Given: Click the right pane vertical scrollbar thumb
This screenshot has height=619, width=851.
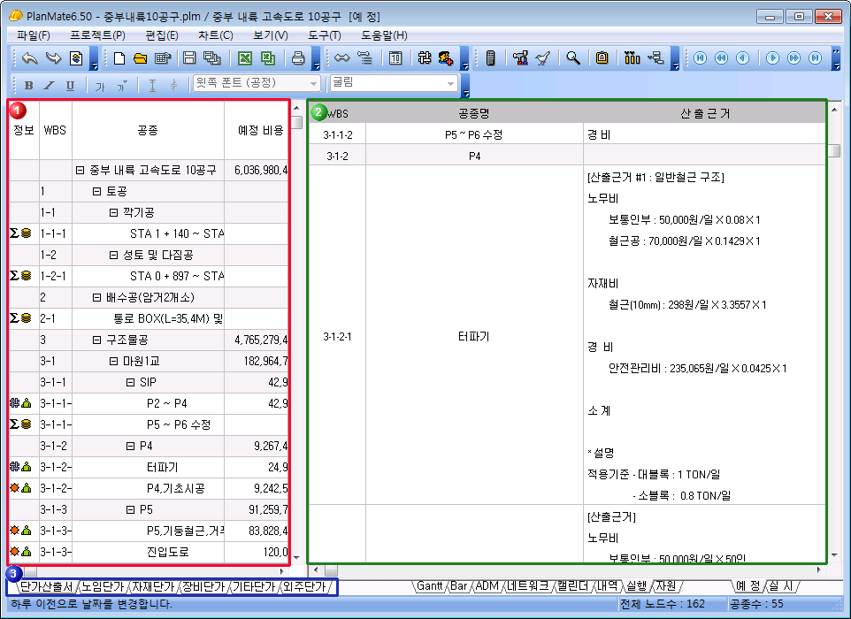Looking at the screenshot, I should (833, 149).
